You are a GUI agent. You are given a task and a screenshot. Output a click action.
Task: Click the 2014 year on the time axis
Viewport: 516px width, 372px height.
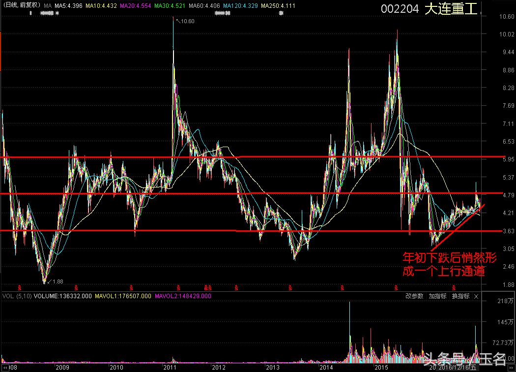pyautogui.click(x=326, y=367)
